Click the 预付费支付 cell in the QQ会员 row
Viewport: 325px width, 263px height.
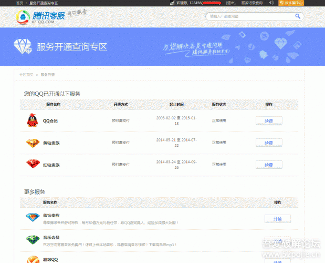121,120
